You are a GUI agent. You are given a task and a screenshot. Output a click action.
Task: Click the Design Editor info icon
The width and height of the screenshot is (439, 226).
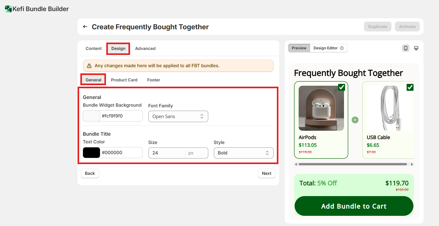click(342, 48)
